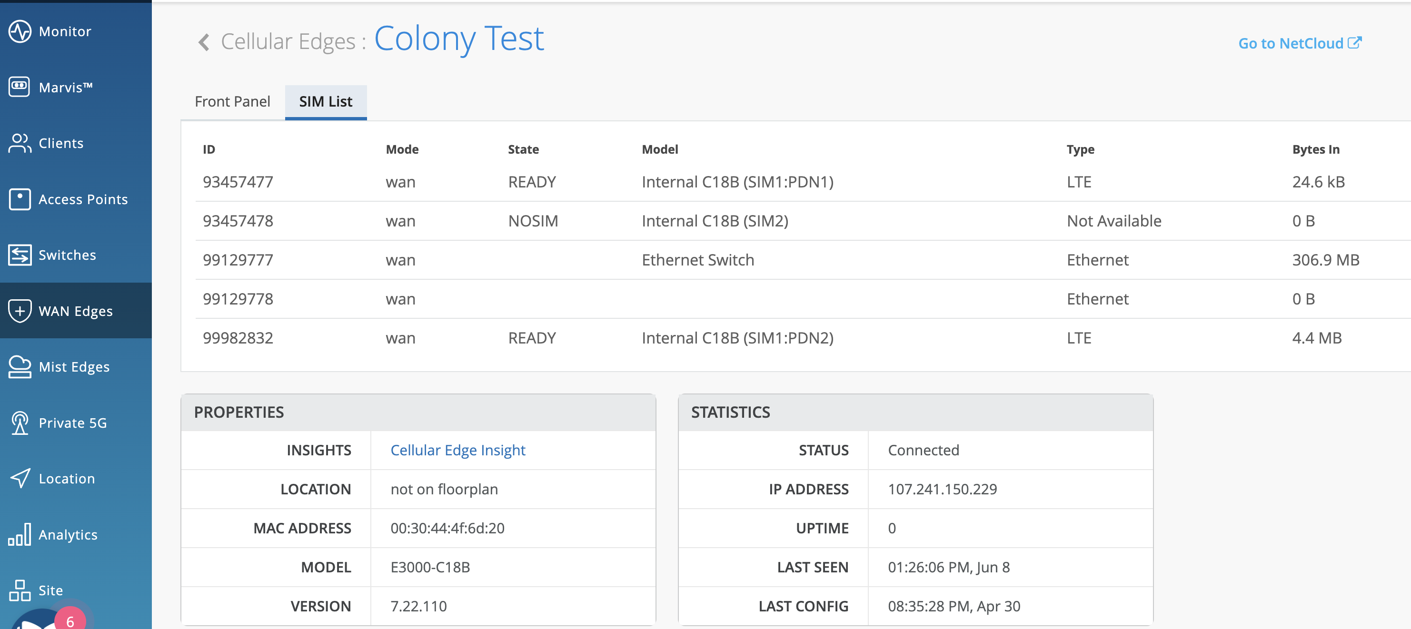The image size is (1411, 629).
Task: Select SIM row with ID 93457477
Action: point(238,182)
